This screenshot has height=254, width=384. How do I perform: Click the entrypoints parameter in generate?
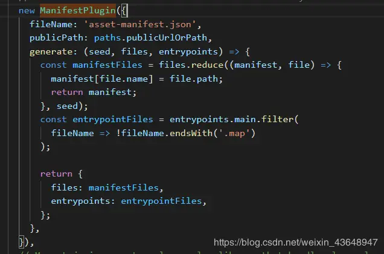(188, 52)
